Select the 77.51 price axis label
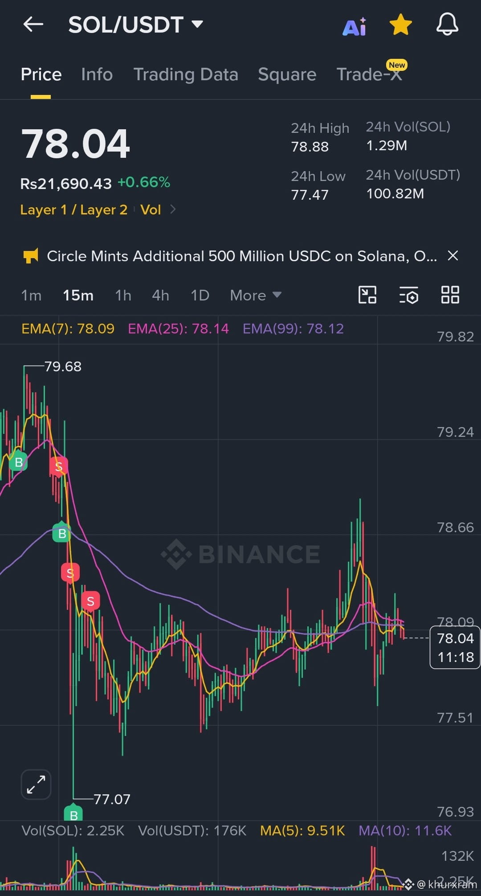The height and width of the screenshot is (896, 481). pyautogui.click(x=455, y=718)
